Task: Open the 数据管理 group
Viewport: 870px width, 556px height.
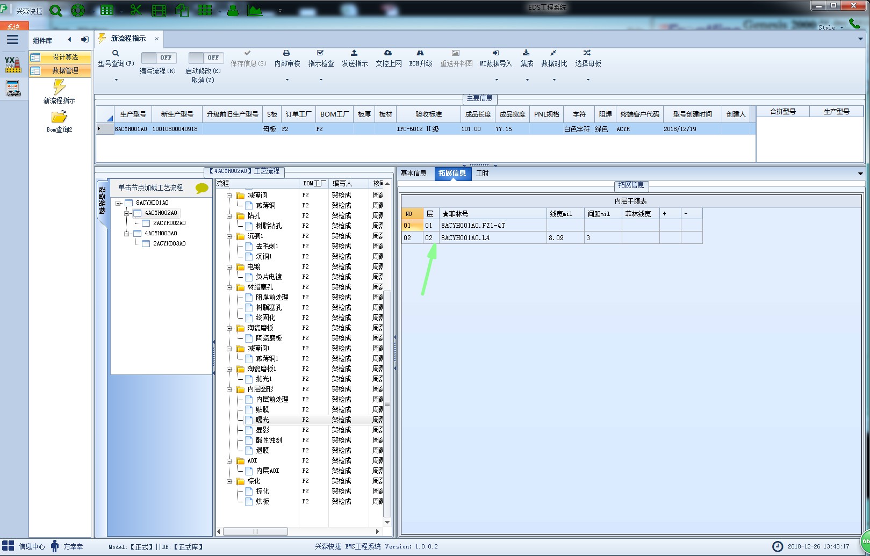Action: pos(60,70)
